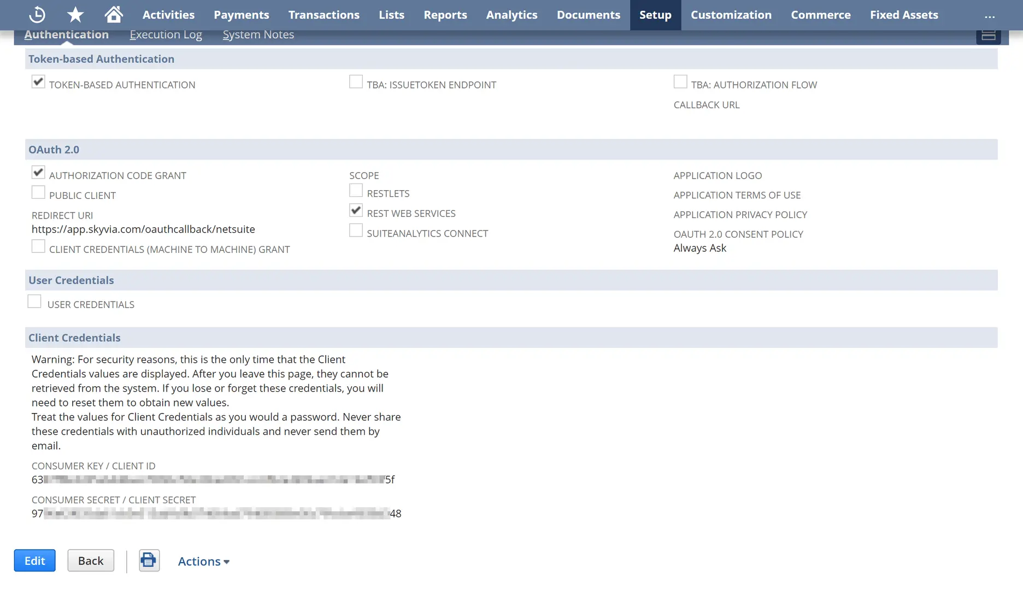
Task: Open the Reports menu
Action: pos(445,15)
